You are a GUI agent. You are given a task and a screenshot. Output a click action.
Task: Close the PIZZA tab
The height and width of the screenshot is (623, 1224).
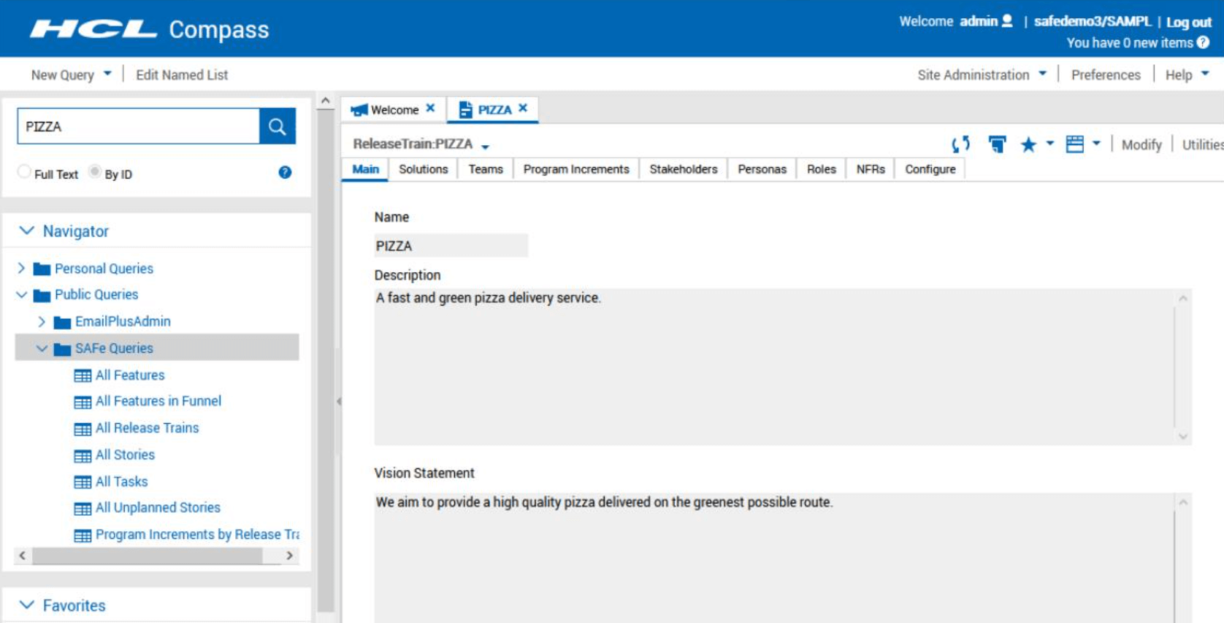tap(523, 108)
